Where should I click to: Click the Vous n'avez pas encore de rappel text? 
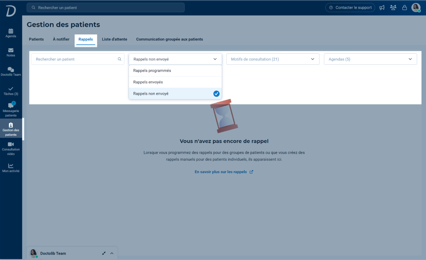click(224, 141)
